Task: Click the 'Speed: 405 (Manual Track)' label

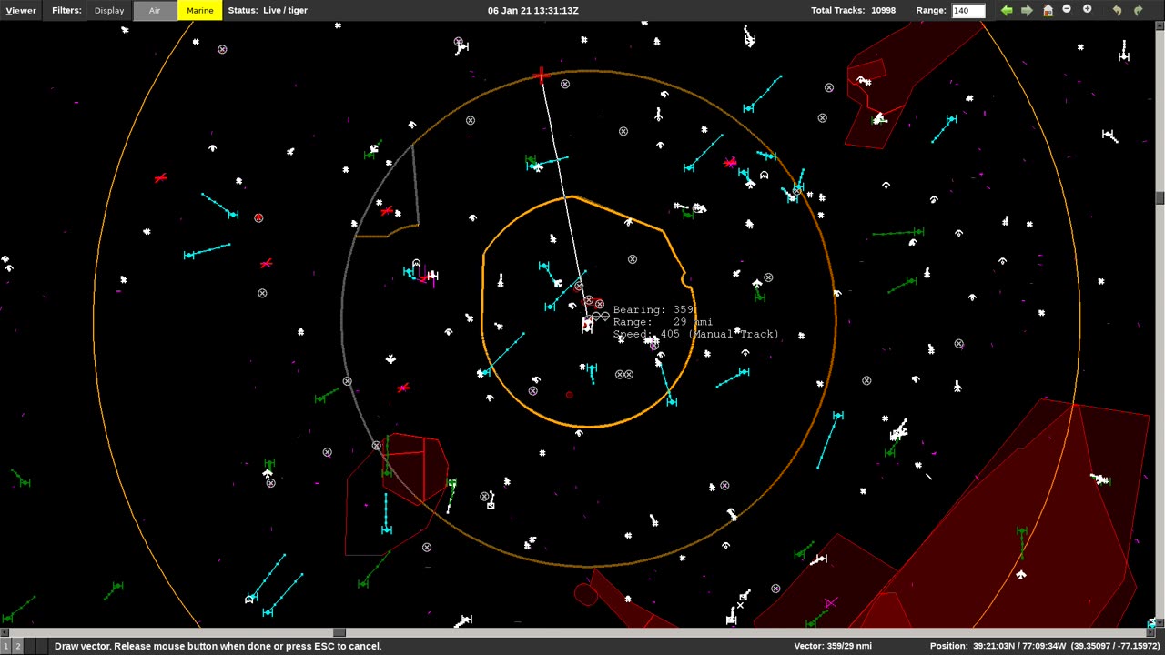Action: pyautogui.click(x=696, y=334)
